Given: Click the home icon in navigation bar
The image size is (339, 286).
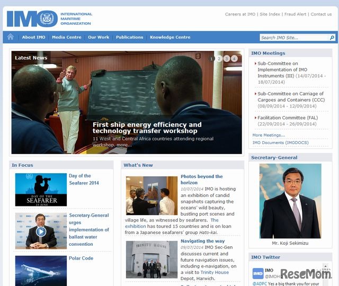Looking at the screenshot, I should click(10, 37).
